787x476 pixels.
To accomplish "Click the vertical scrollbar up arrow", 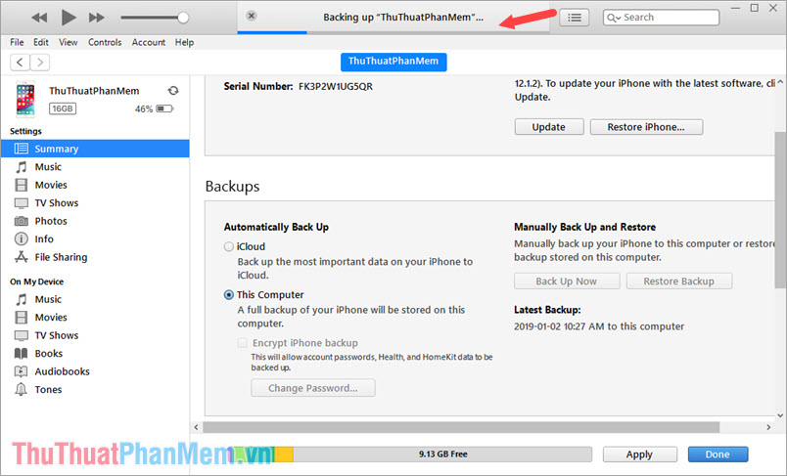I will (780, 82).
